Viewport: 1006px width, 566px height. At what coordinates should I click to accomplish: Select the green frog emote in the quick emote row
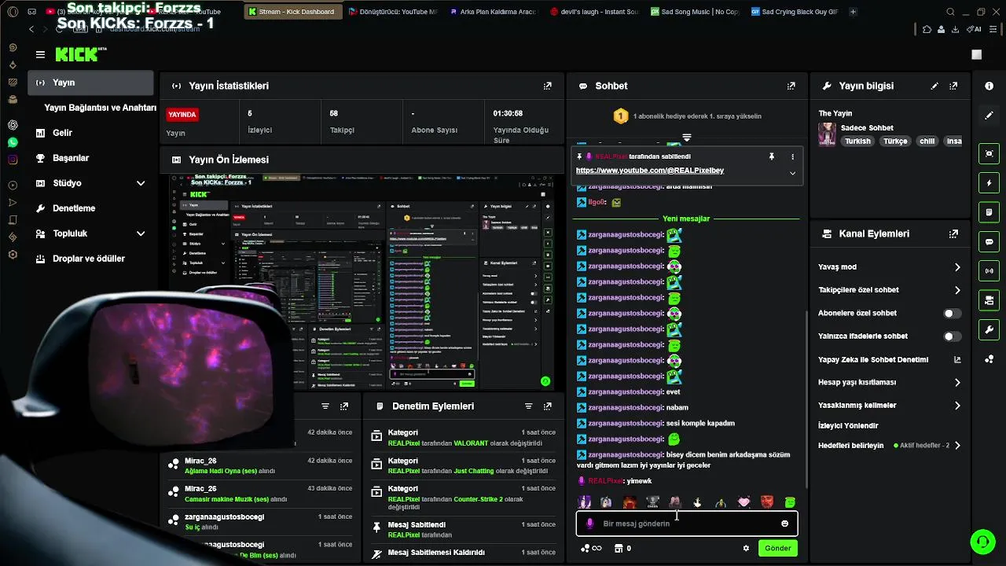(790, 502)
